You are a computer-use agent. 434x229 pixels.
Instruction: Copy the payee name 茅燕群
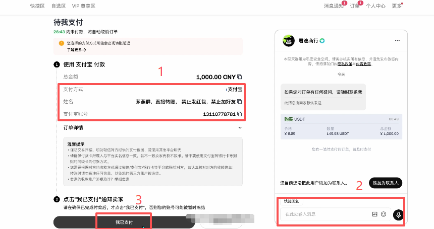tap(240, 102)
